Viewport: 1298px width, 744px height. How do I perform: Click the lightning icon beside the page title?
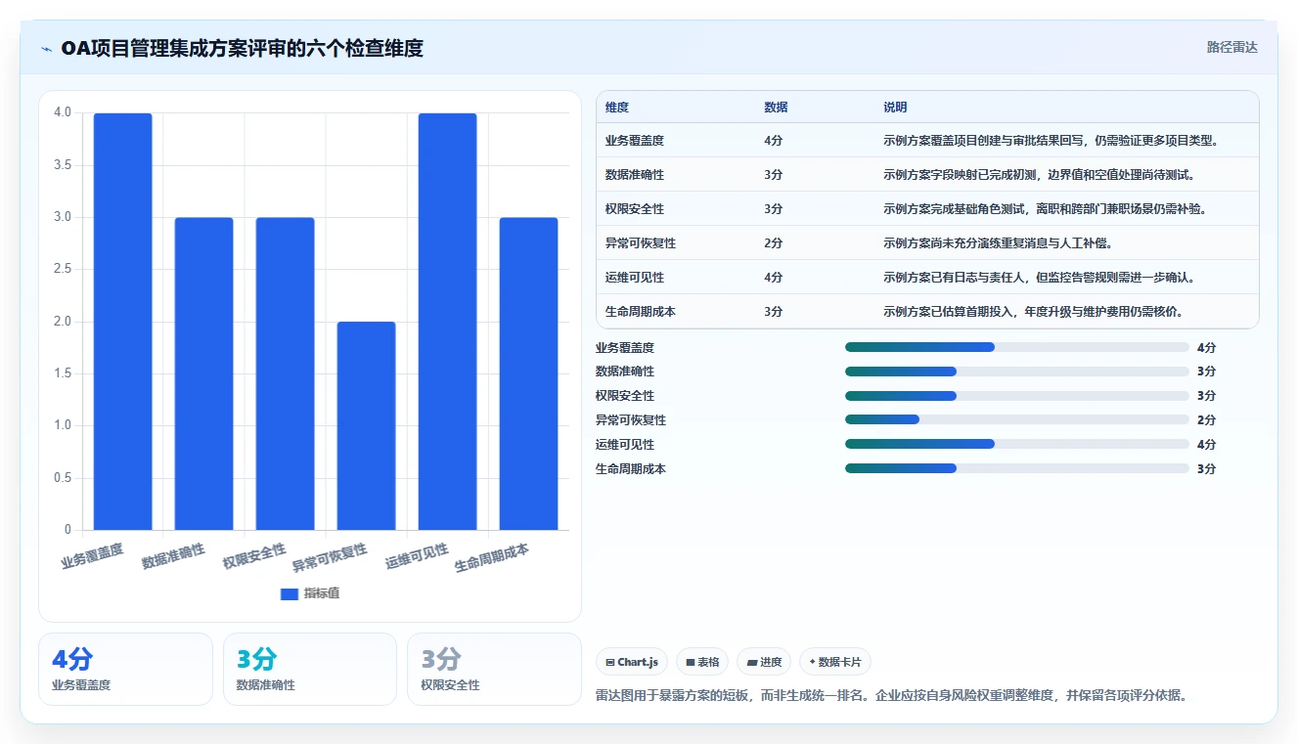47,49
